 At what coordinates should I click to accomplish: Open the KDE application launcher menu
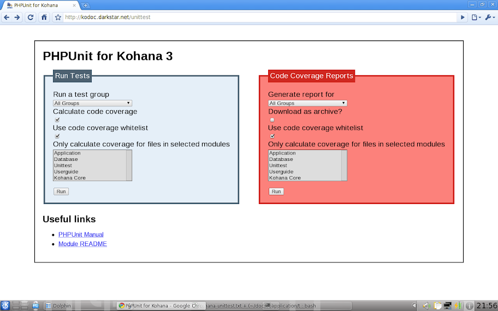5,306
